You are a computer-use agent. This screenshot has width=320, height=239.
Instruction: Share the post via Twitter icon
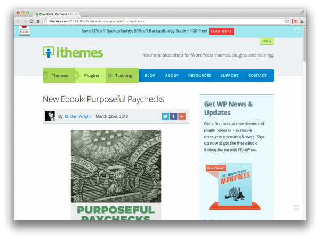[165, 116]
